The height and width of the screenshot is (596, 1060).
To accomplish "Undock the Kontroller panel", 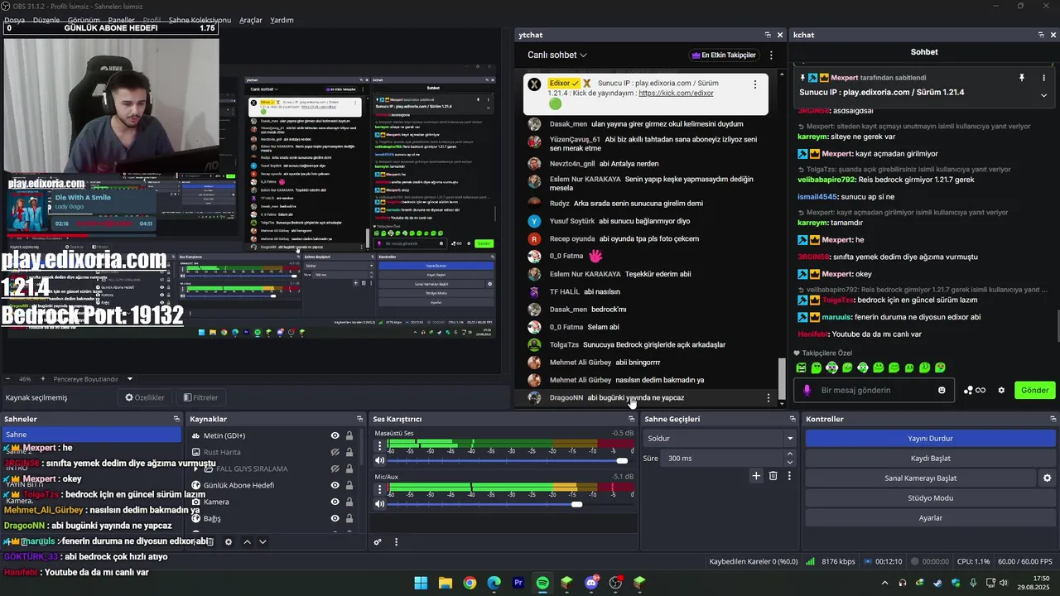I will 1053,419.
